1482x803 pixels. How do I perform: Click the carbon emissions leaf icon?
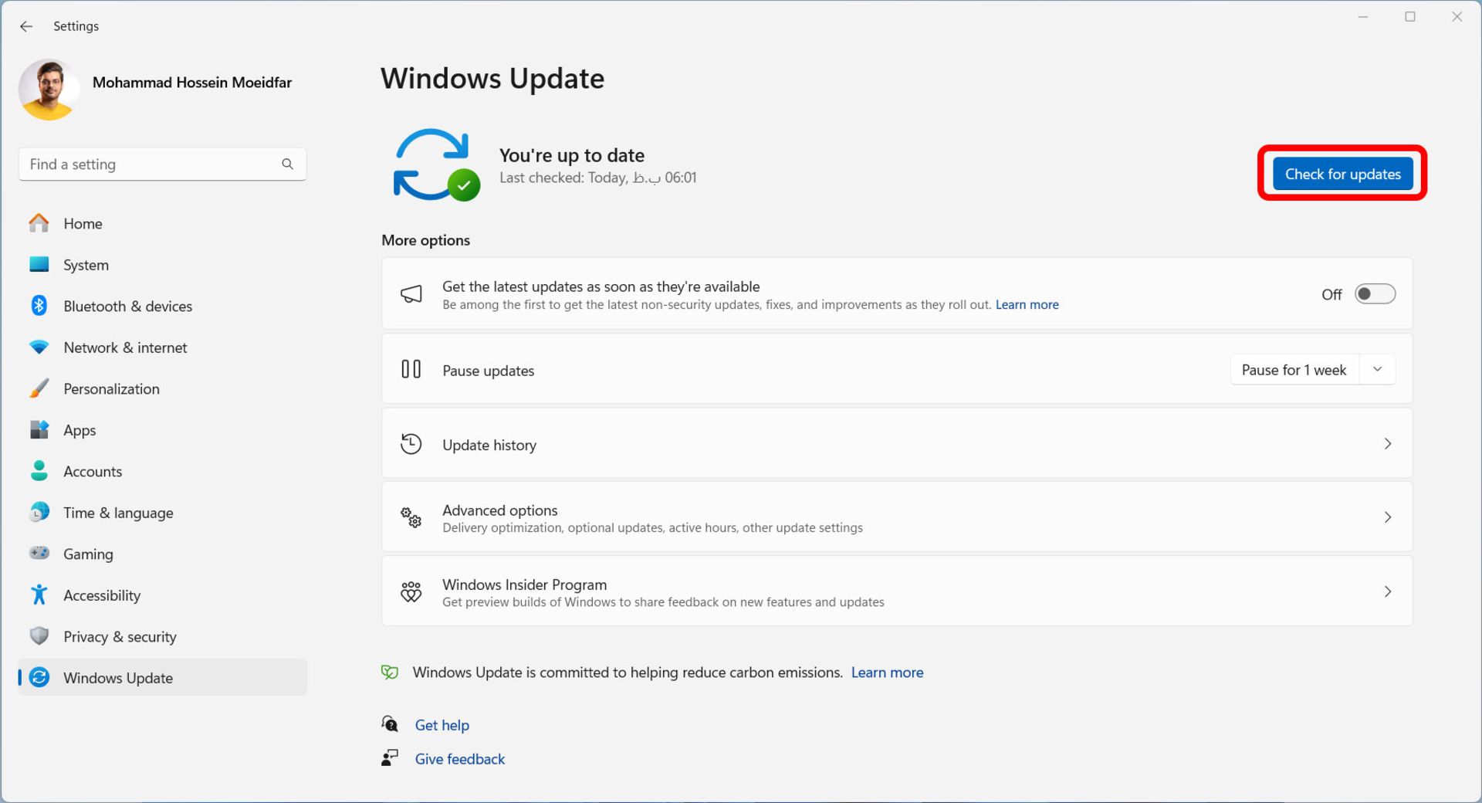(390, 673)
